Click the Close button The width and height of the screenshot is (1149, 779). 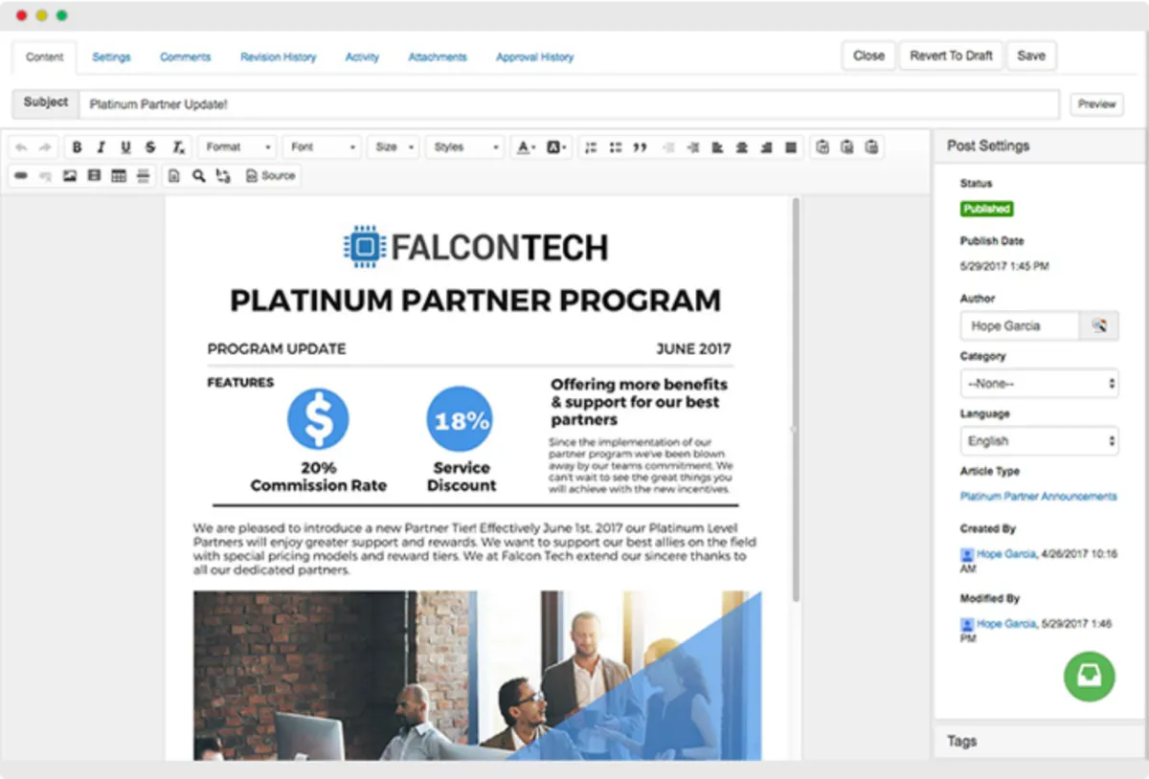click(x=868, y=56)
